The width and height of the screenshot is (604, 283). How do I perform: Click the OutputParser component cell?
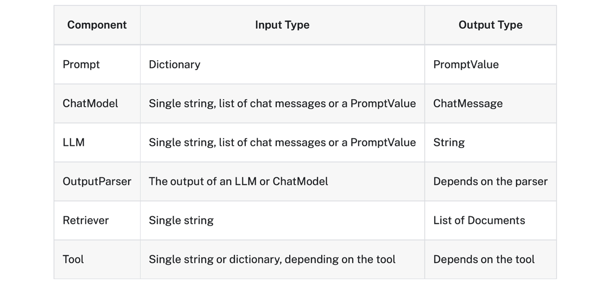click(97, 182)
